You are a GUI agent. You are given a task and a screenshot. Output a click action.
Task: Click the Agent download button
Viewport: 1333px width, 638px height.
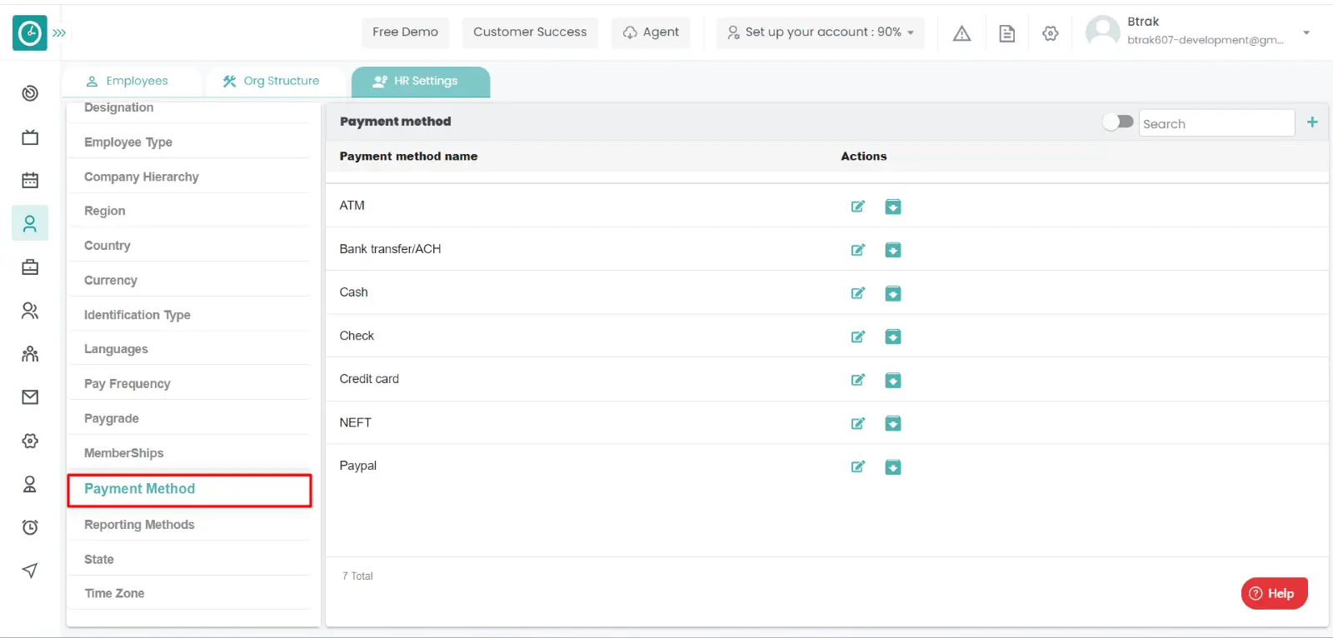(651, 32)
